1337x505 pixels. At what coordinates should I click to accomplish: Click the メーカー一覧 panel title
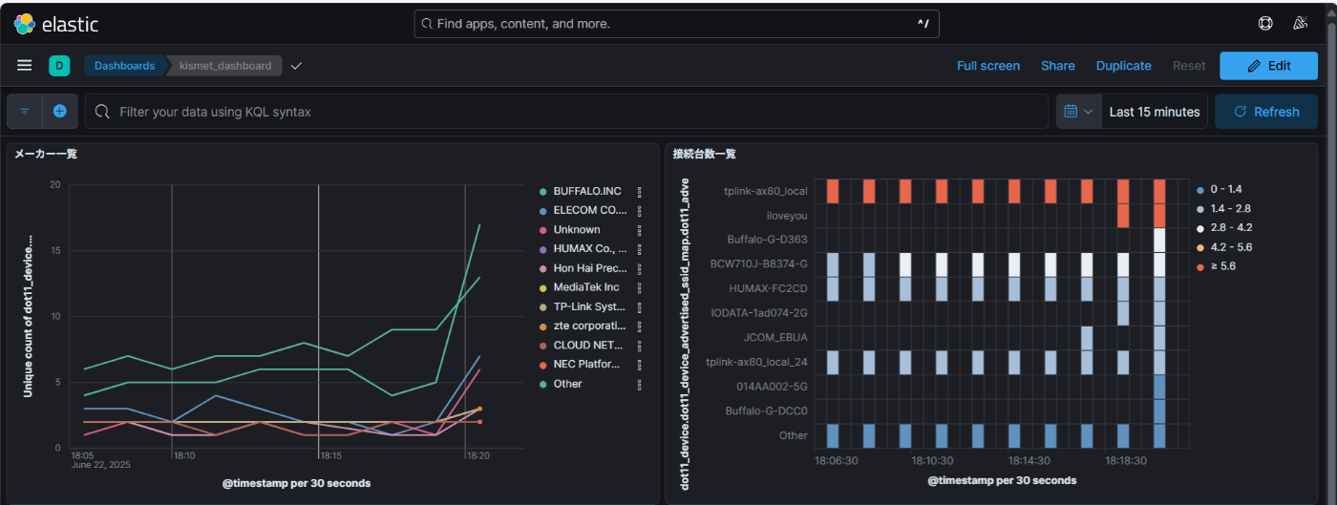point(46,154)
